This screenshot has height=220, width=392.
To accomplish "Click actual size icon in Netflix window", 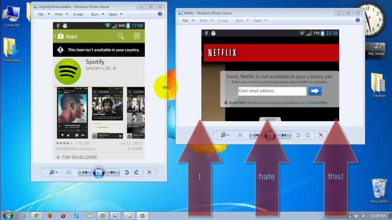I will (240, 135).
